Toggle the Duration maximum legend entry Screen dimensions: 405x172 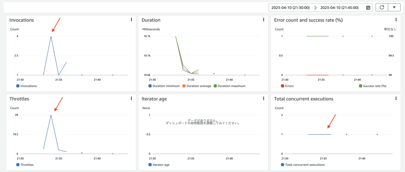(x=229, y=86)
